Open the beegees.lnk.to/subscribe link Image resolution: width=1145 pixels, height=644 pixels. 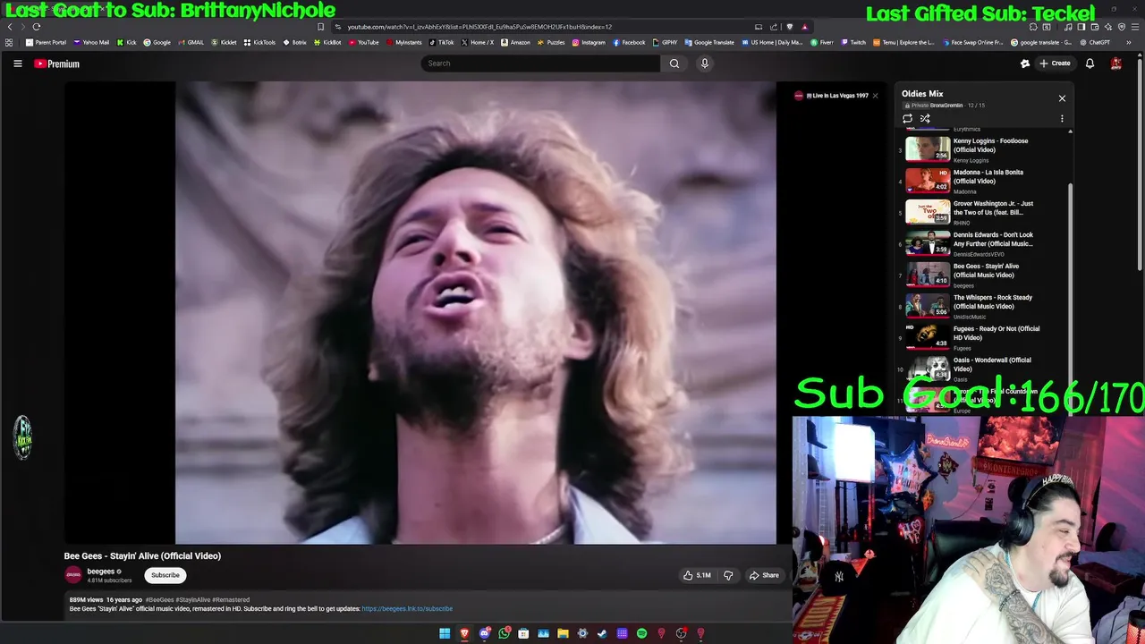coord(407,609)
